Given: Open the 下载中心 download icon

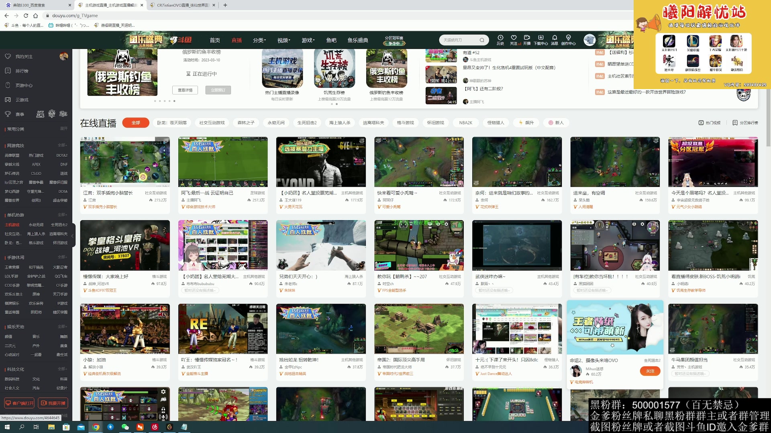Looking at the screenshot, I should tap(541, 37).
